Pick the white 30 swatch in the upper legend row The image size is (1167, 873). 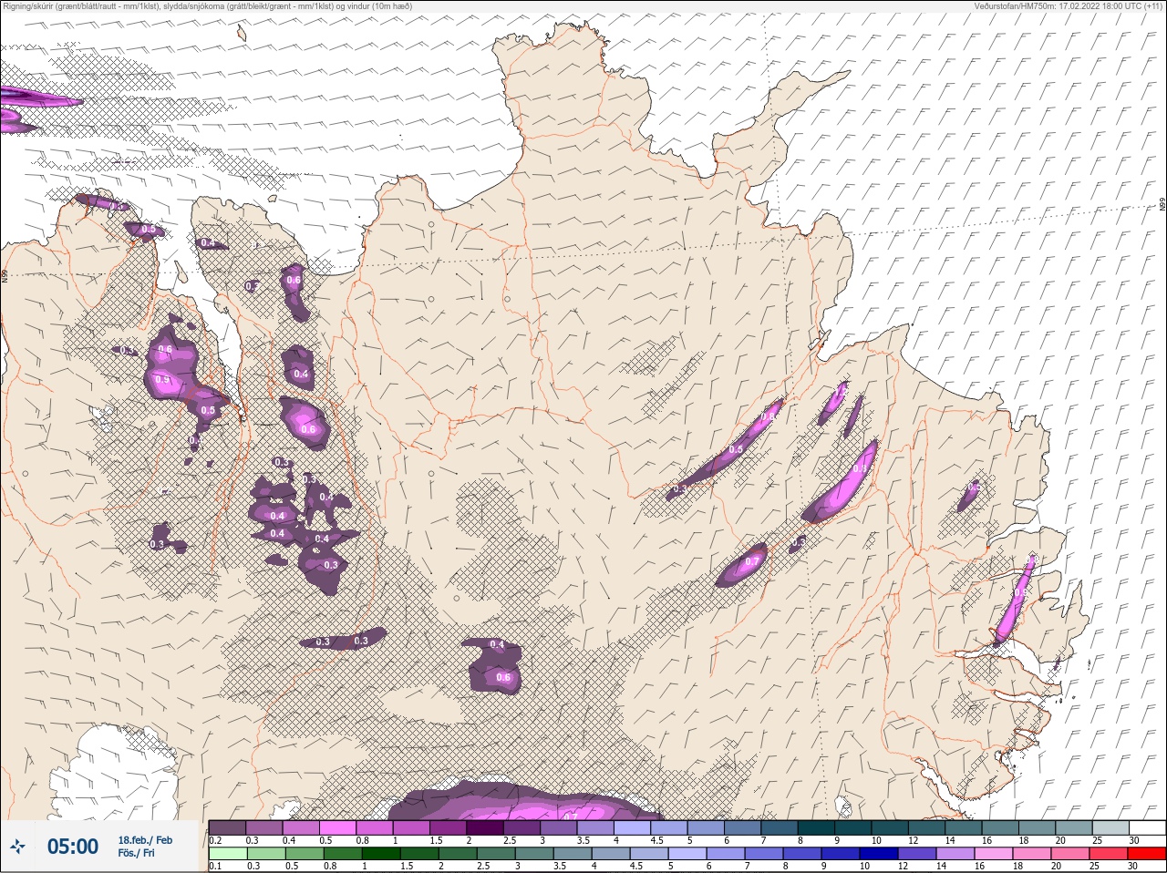tap(1147, 827)
